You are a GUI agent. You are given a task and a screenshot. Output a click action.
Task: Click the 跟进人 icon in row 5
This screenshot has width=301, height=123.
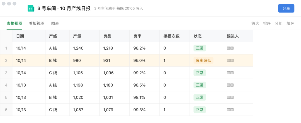tap(230, 97)
